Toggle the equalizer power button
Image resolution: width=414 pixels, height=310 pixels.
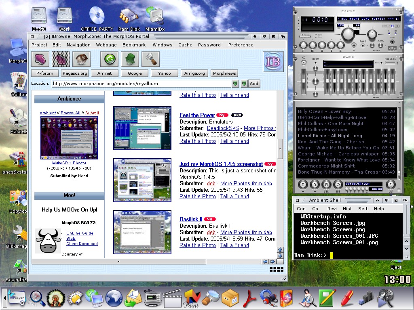click(x=304, y=63)
